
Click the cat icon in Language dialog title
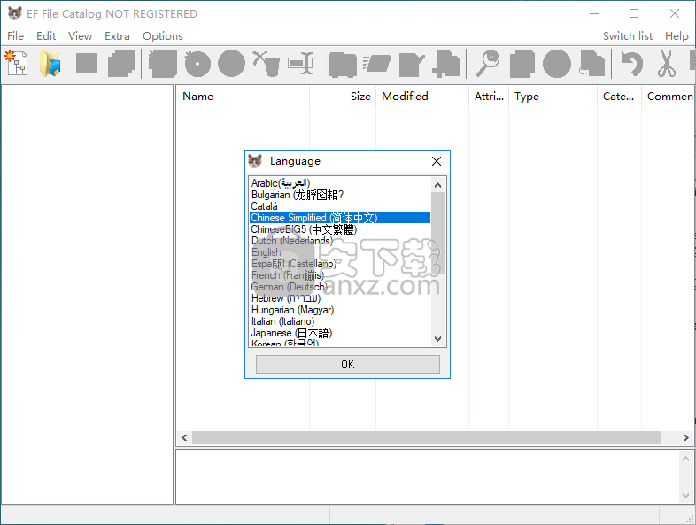point(255,160)
